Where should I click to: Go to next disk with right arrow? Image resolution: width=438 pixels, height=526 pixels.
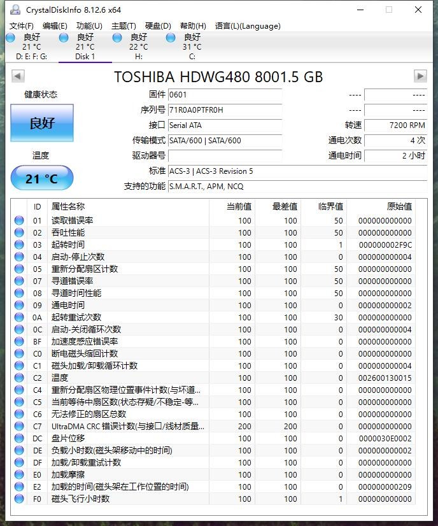point(420,76)
